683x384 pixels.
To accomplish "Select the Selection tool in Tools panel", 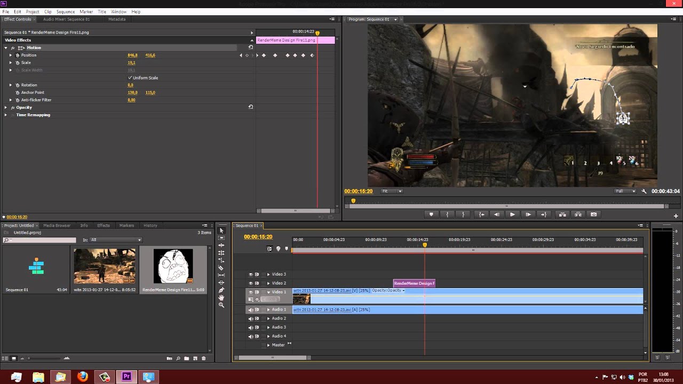I will coord(221,230).
